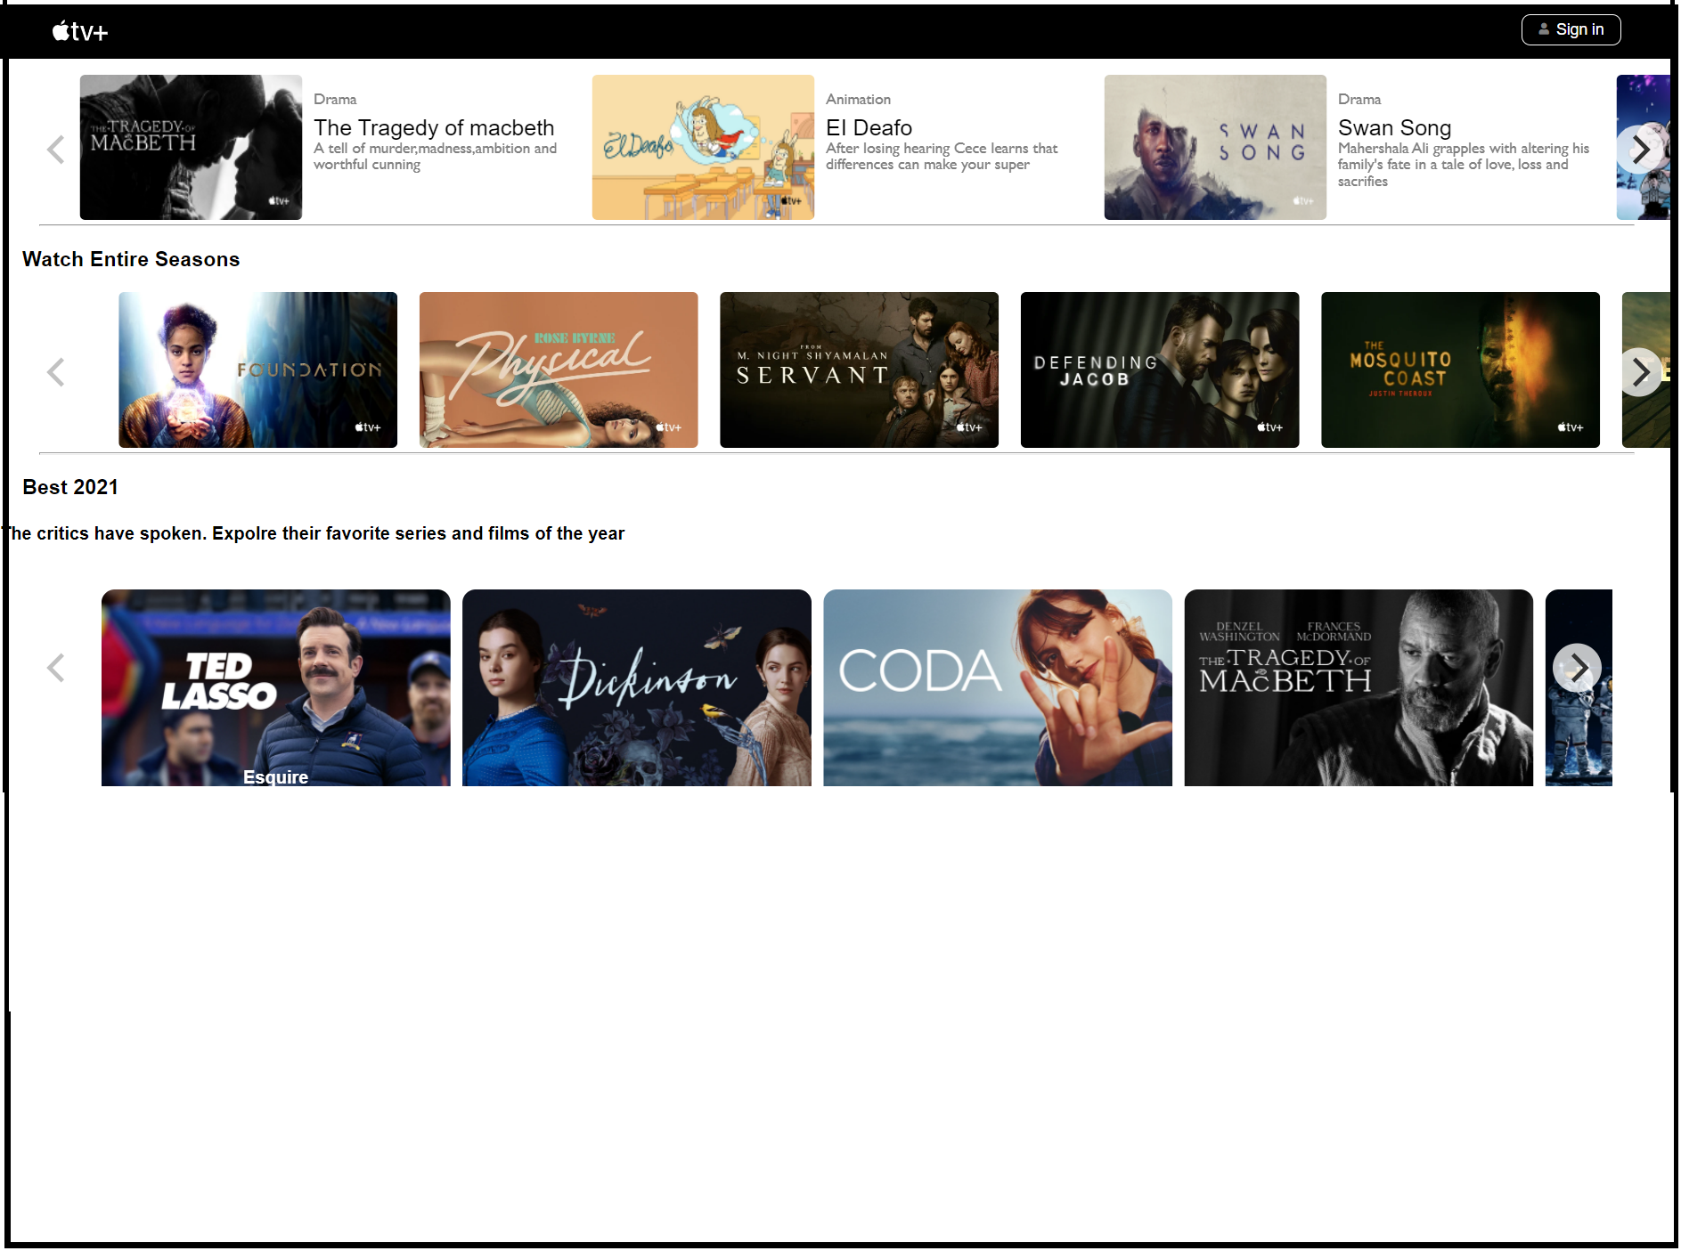Open the Physical series thumbnail
The height and width of the screenshot is (1259, 1681).
pyautogui.click(x=559, y=370)
